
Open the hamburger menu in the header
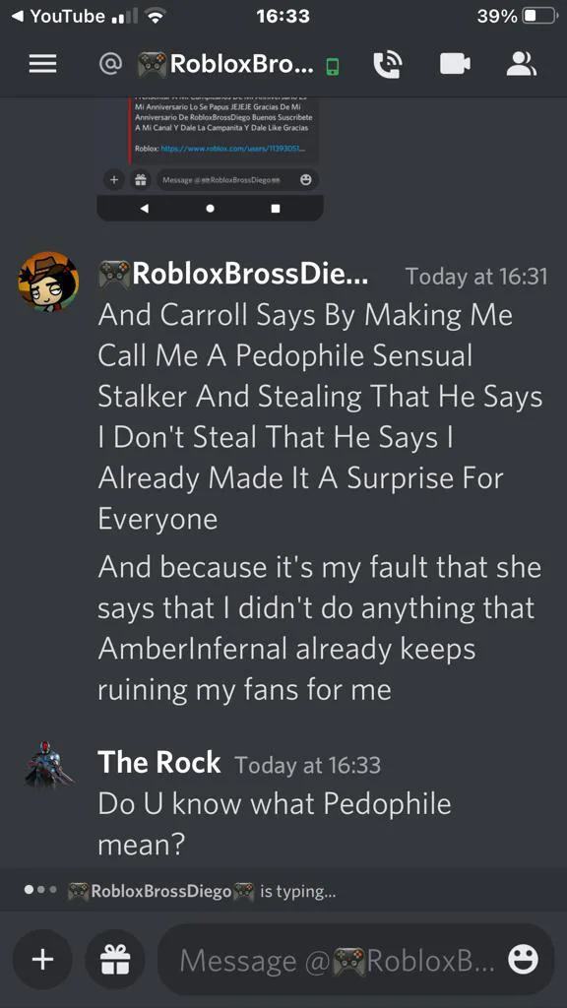coord(43,64)
